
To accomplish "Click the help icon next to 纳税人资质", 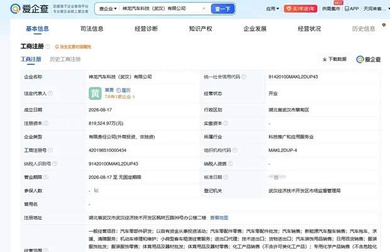I will [x=230, y=163].
